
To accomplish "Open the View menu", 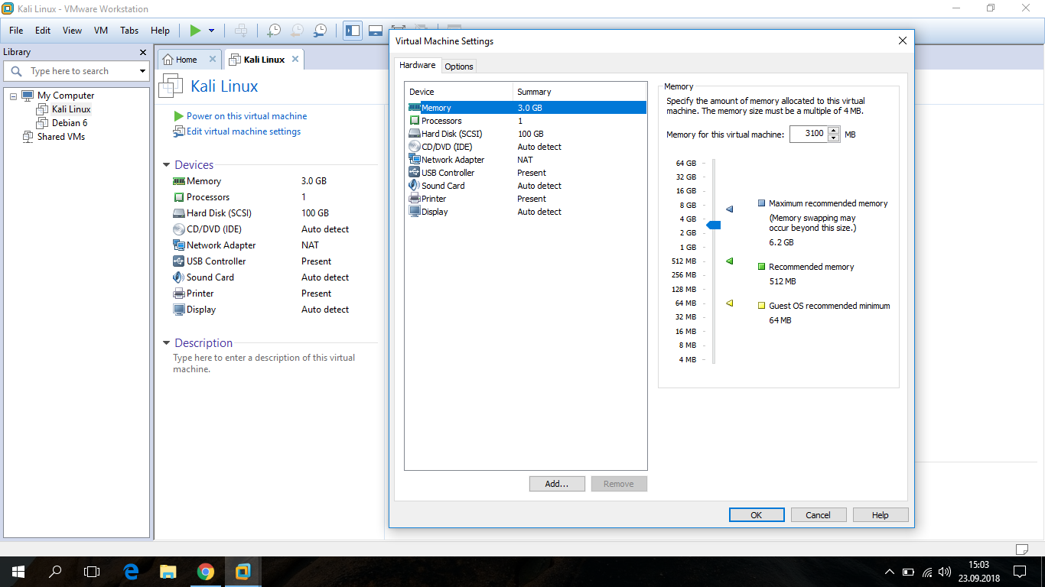I will tap(72, 31).
